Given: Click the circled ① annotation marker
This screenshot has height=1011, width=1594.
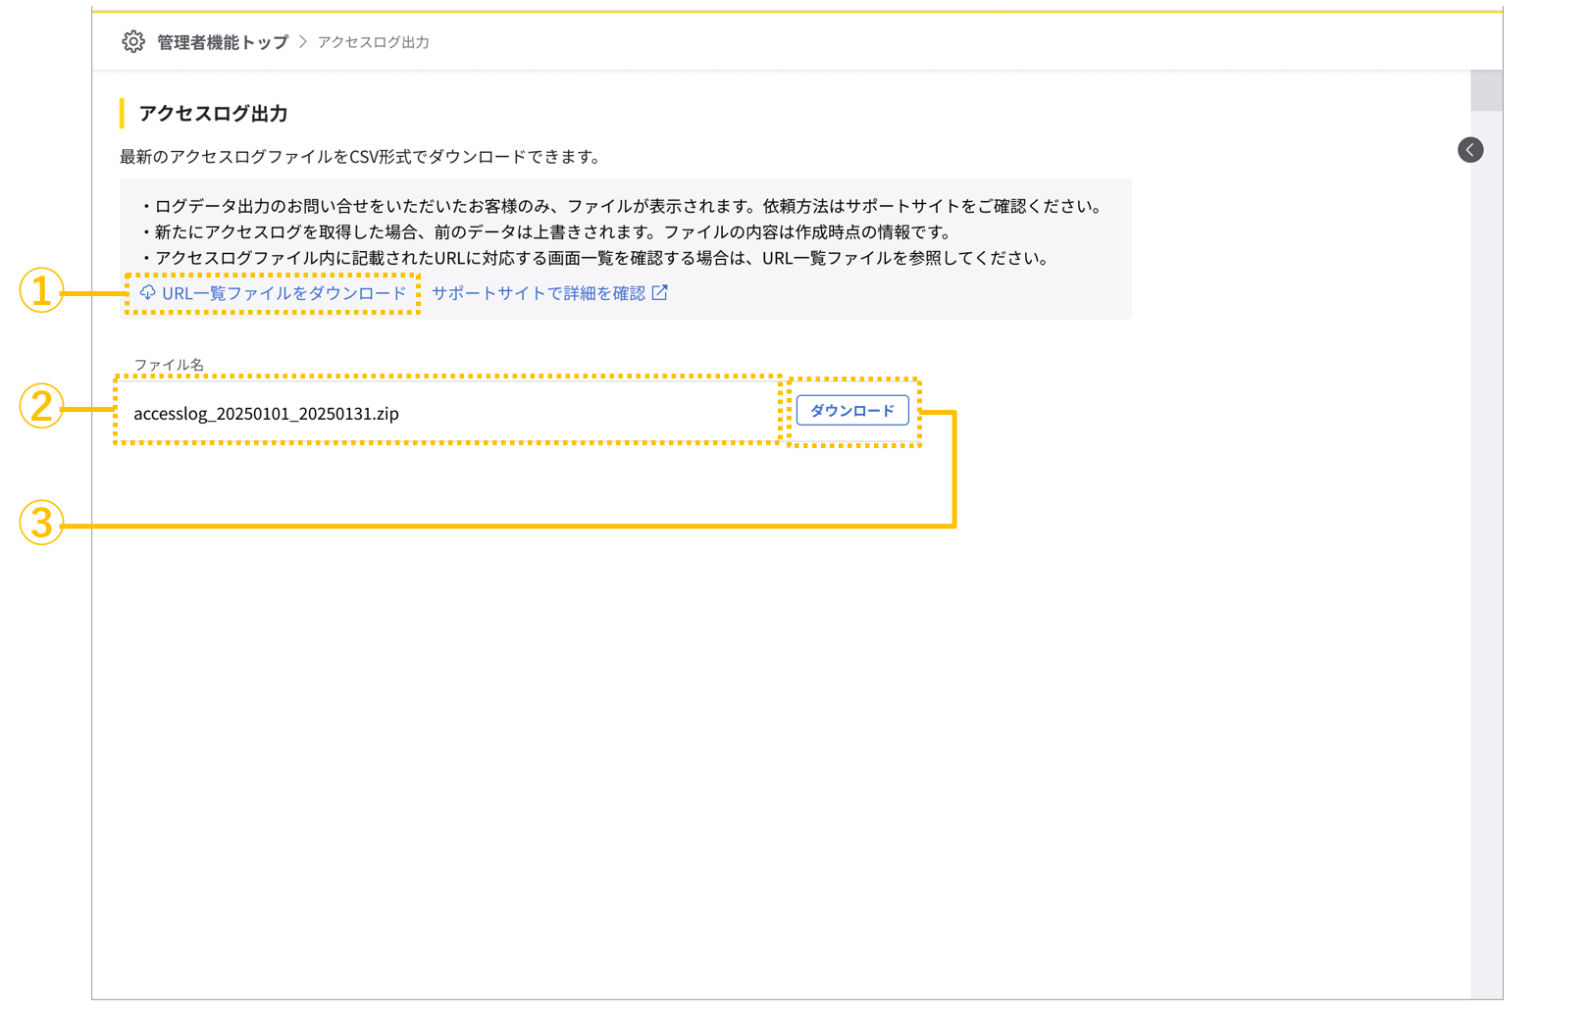Looking at the screenshot, I should 41,291.
